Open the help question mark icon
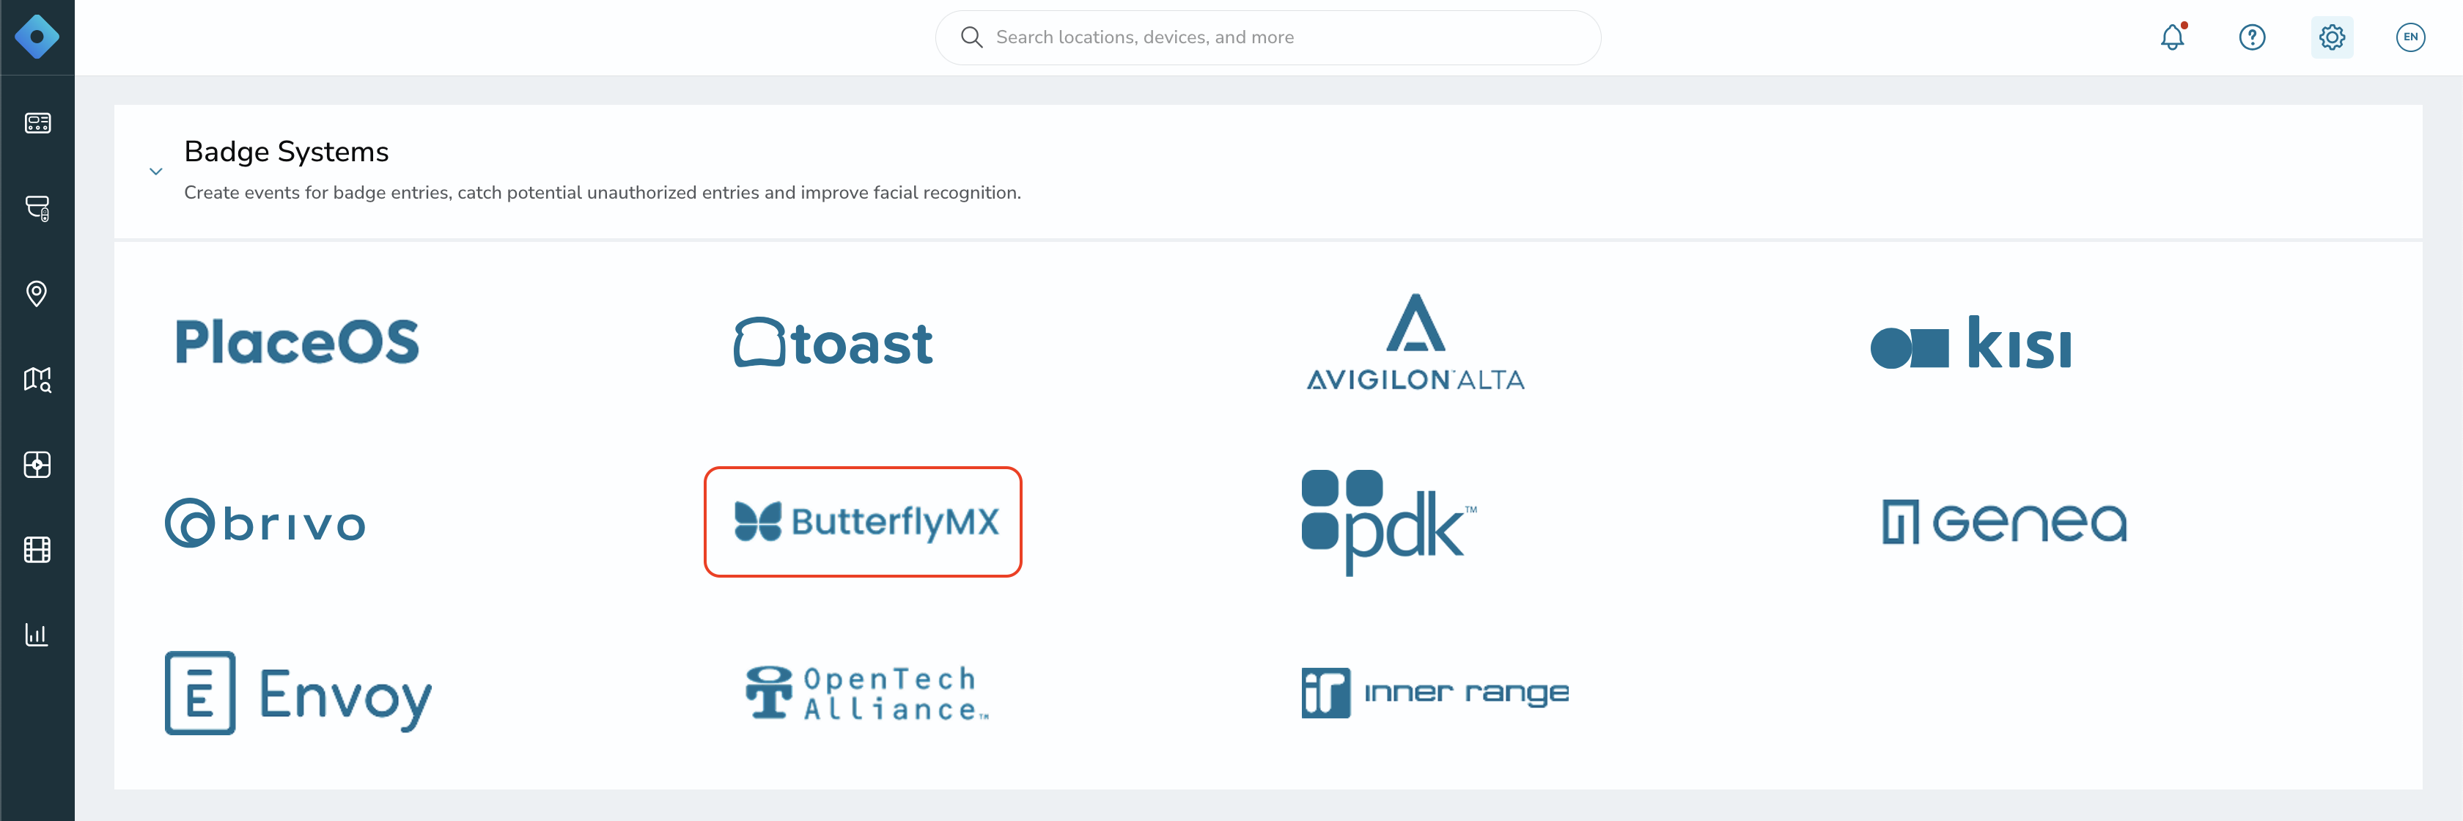Viewport: 2463px width, 821px height. 2252,37
